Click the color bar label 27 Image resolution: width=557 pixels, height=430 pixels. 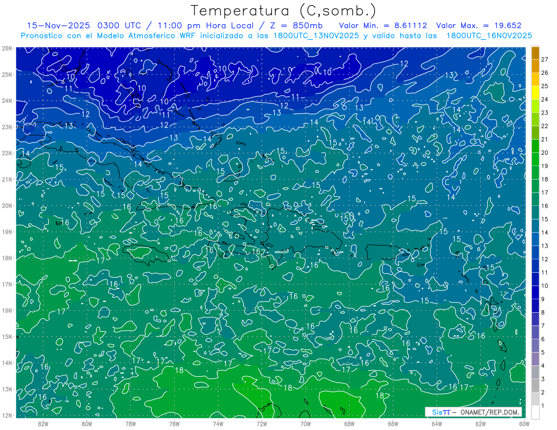pyautogui.click(x=545, y=59)
